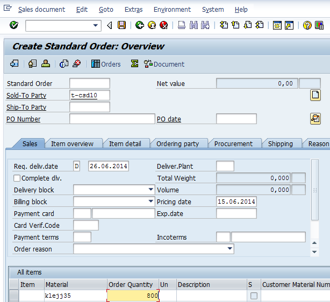
Task: Click the Sales tab scroll down arrow
Action: pyautogui.click(x=314, y=252)
